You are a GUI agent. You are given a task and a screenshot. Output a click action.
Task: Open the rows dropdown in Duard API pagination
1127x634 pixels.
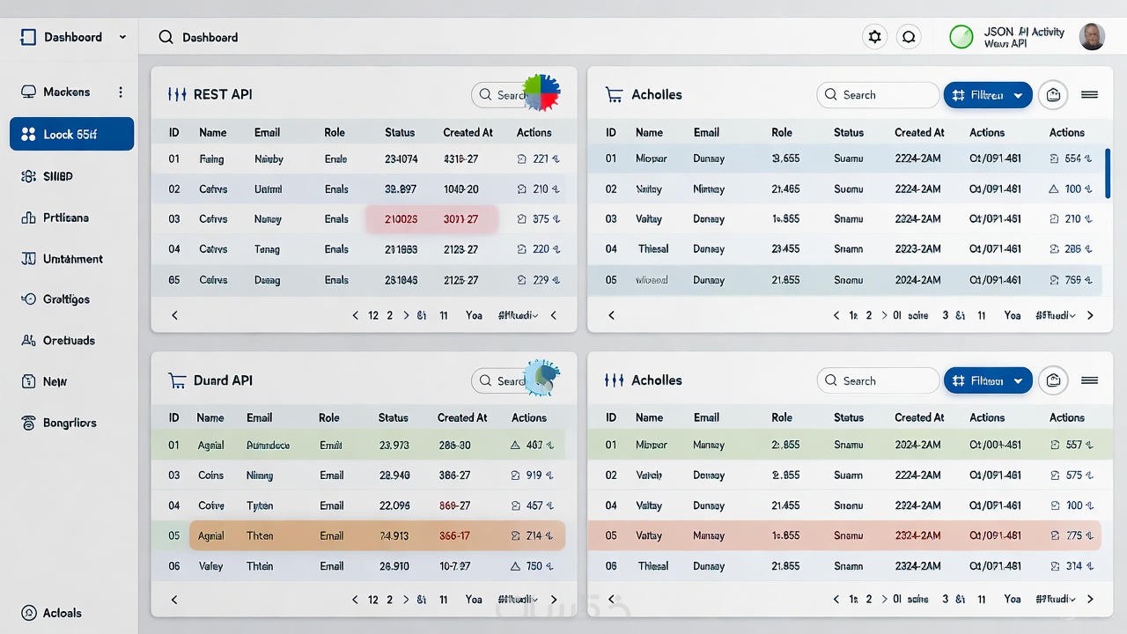[x=519, y=600]
